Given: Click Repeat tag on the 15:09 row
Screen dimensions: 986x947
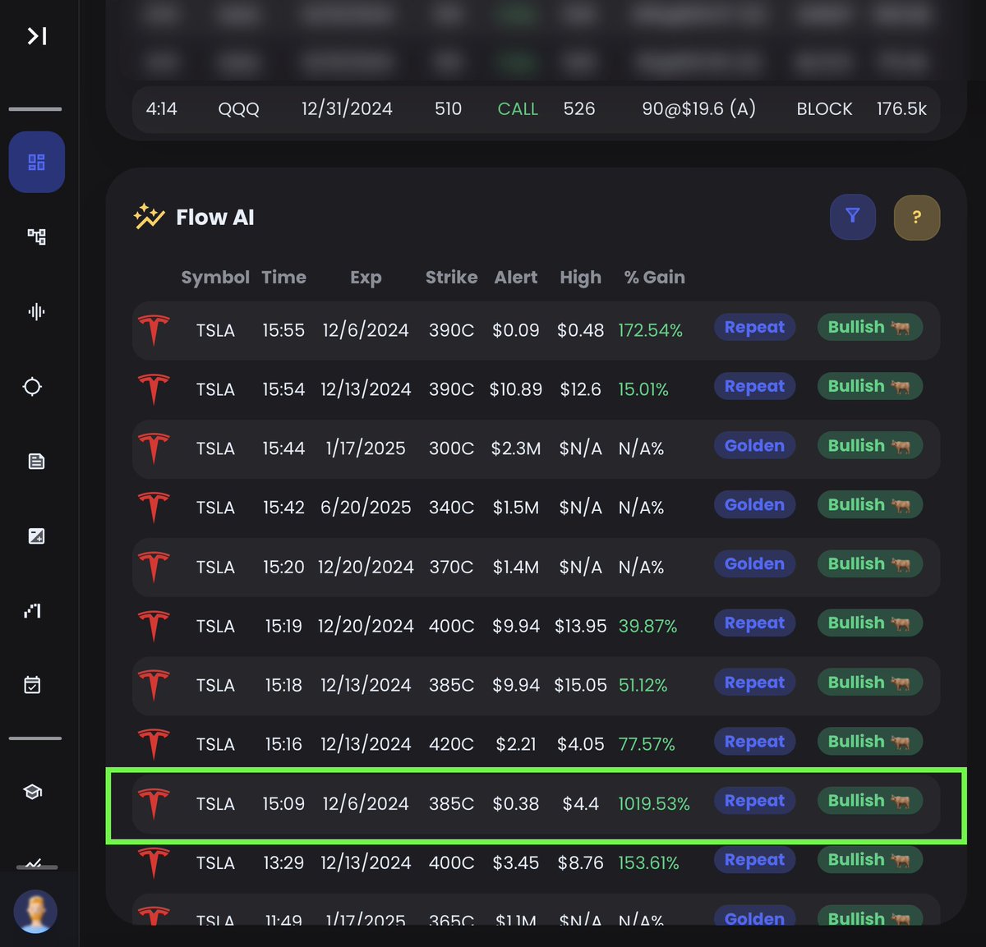Looking at the screenshot, I should (x=754, y=801).
